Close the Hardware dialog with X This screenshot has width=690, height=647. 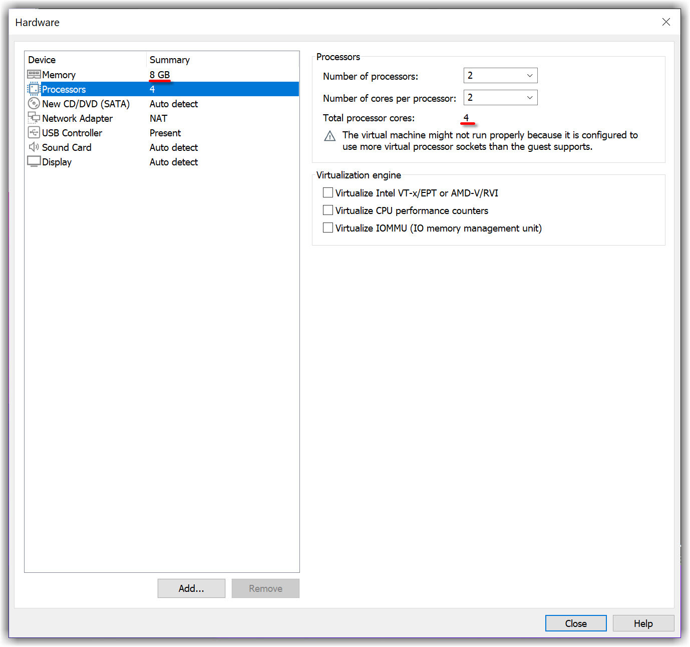tap(666, 22)
